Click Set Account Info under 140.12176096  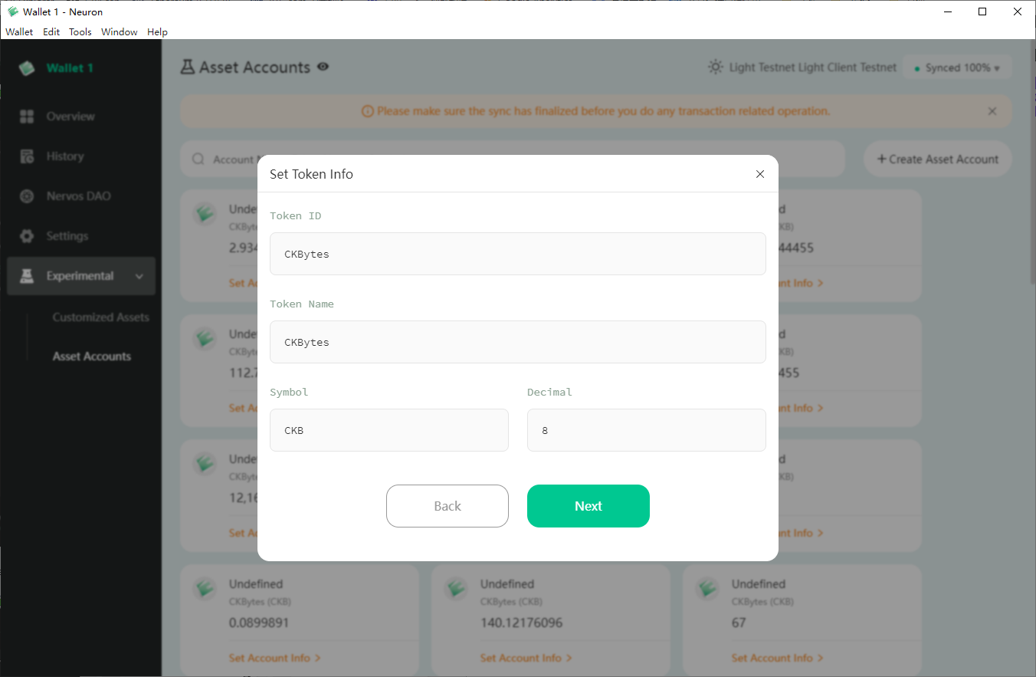526,658
